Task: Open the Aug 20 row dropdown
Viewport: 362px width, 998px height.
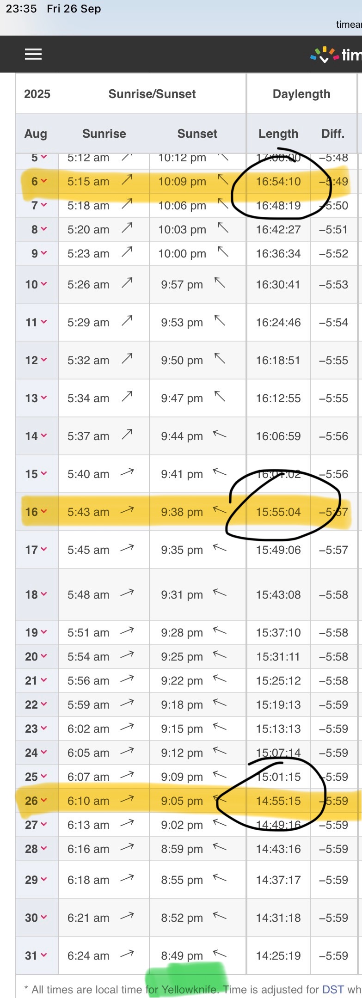Action: pyautogui.click(x=44, y=655)
